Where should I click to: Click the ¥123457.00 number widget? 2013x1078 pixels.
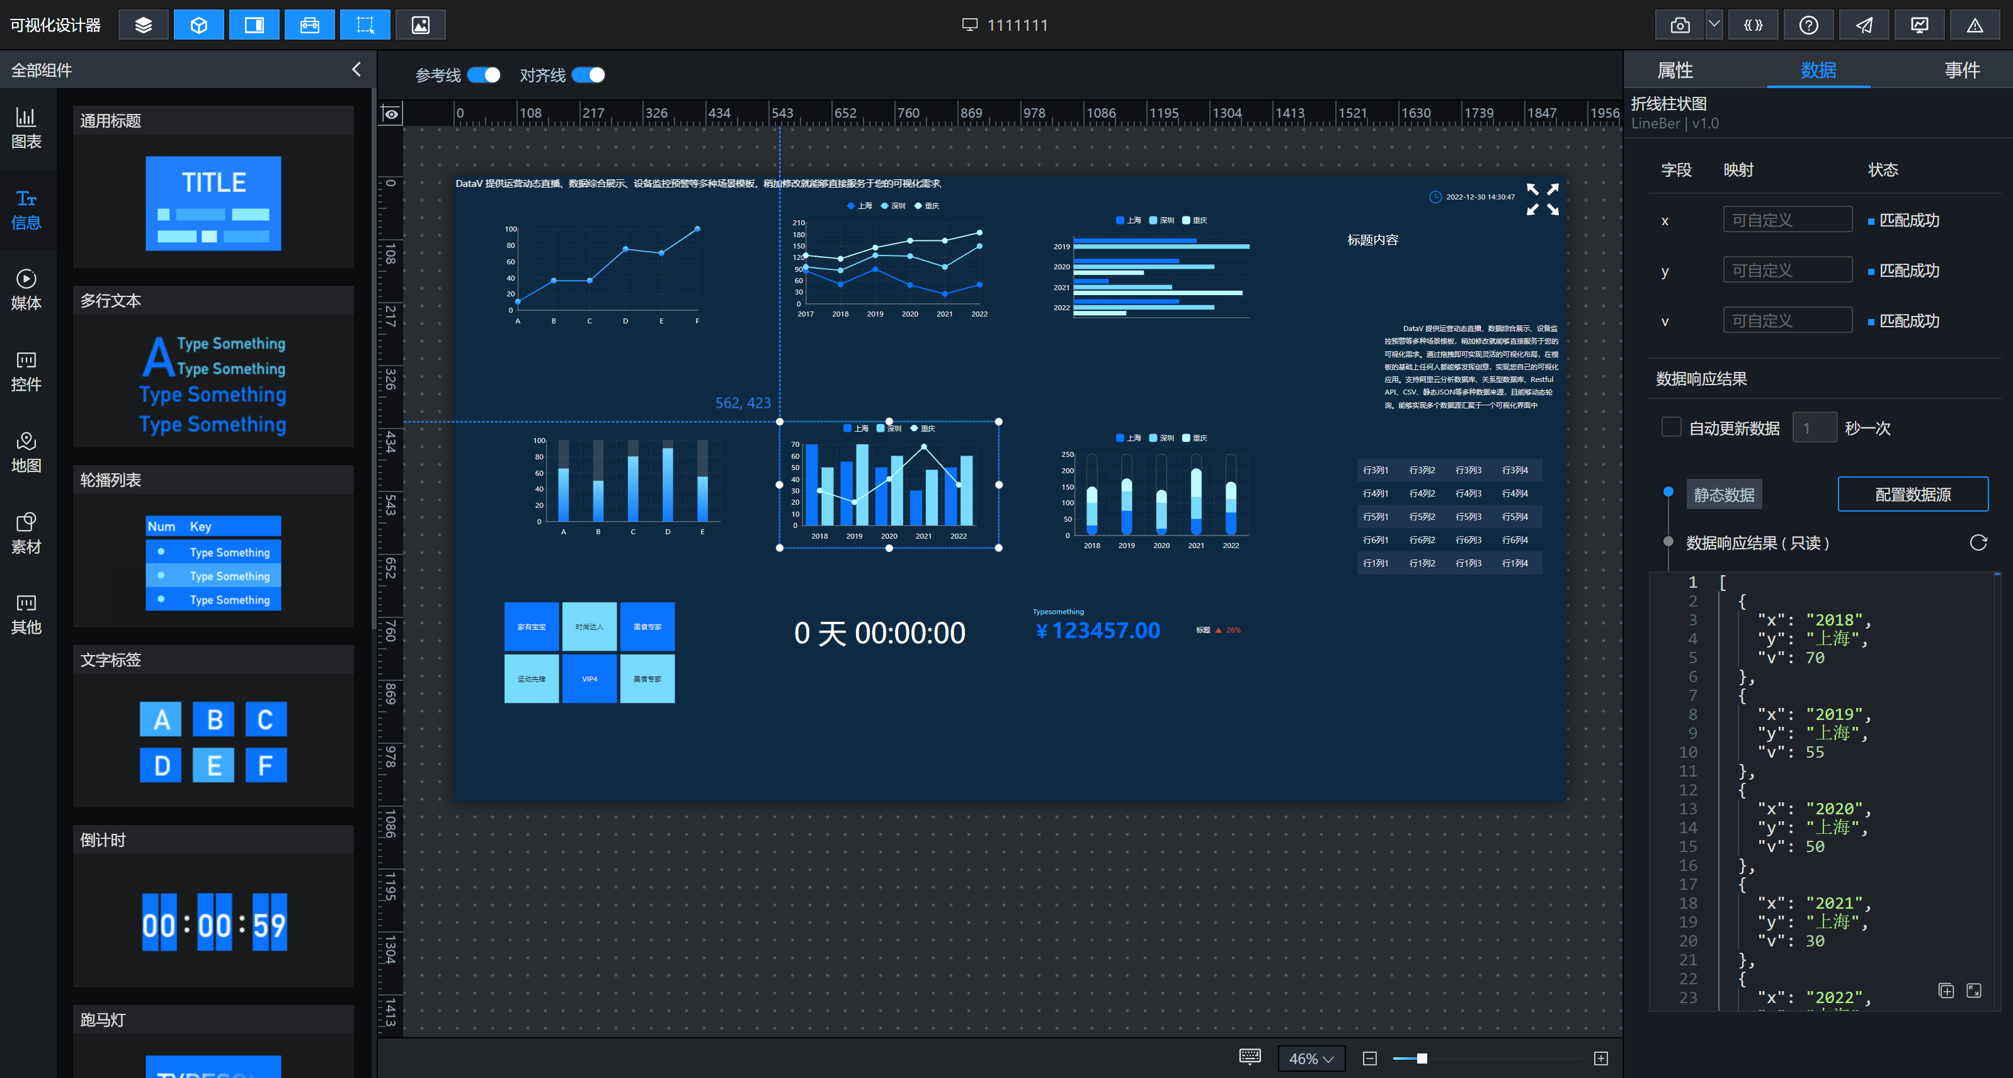coord(1097,630)
